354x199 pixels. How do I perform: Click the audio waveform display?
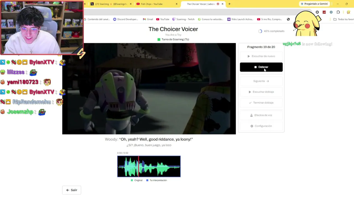(x=149, y=166)
